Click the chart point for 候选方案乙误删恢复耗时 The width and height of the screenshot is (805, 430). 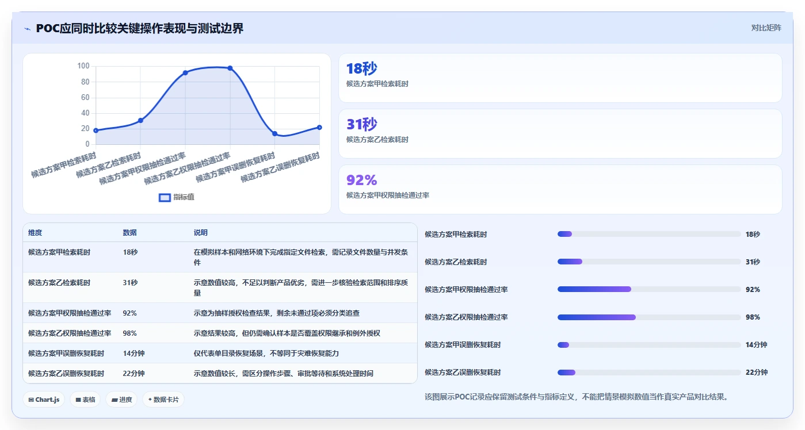319,127
